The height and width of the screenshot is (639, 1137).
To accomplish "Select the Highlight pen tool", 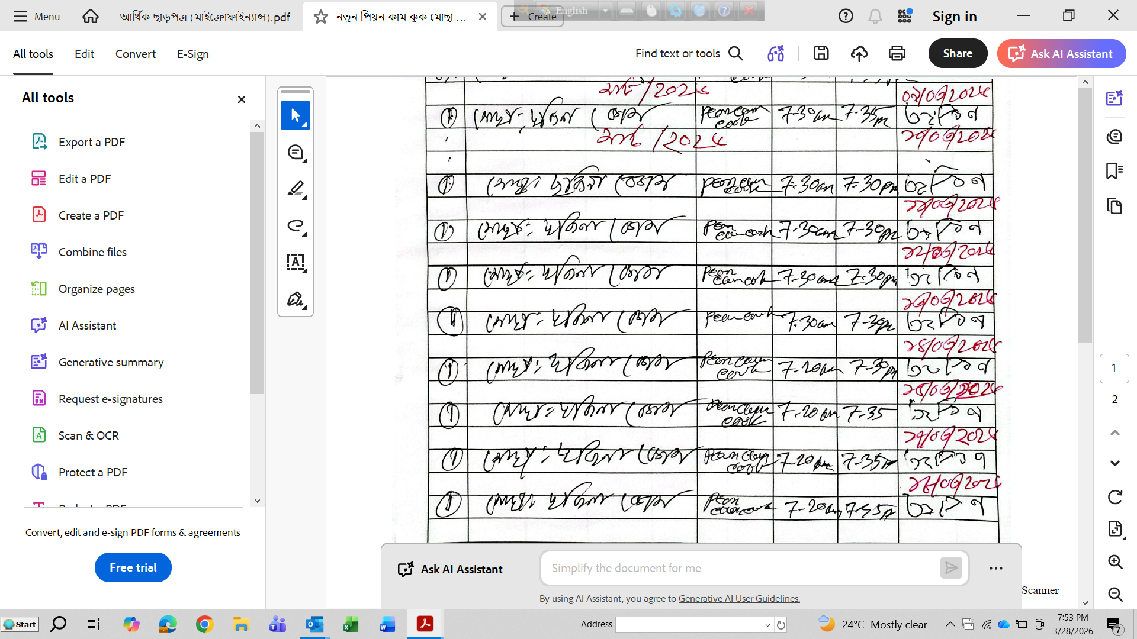I will point(295,189).
